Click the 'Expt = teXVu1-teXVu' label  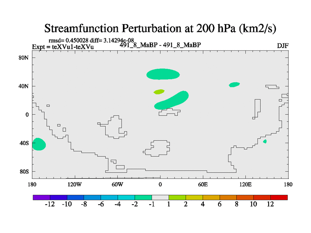tap(63, 47)
